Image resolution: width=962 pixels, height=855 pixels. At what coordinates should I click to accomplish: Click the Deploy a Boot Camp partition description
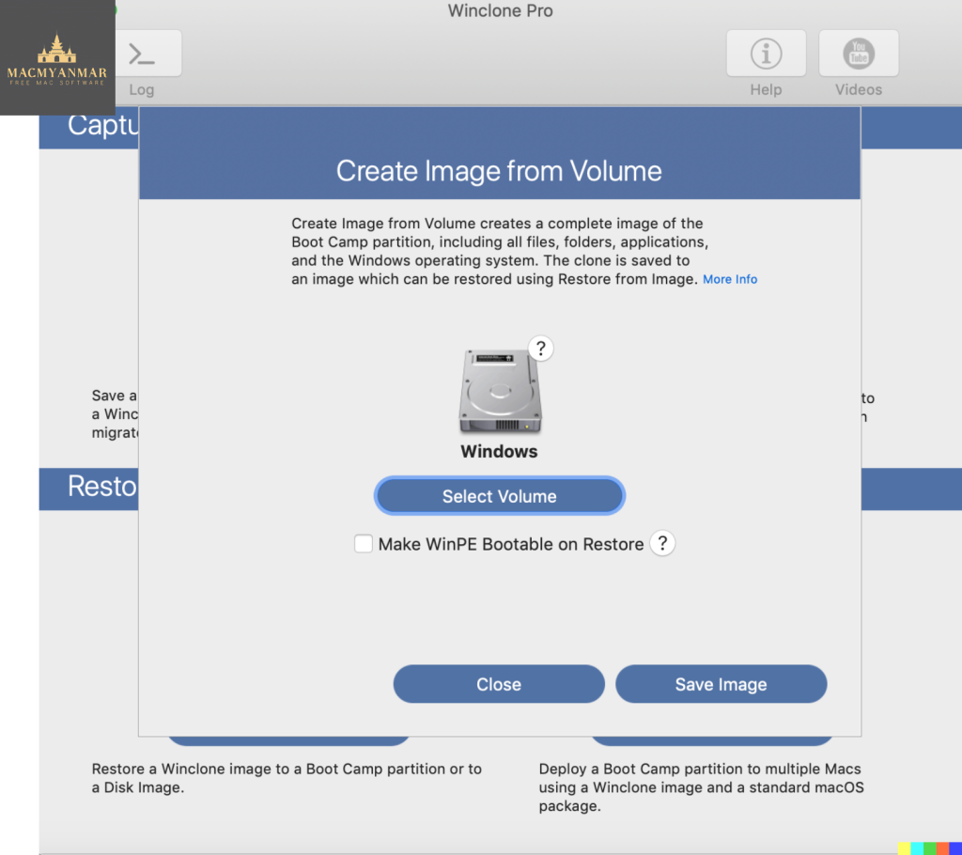pos(701,786)
